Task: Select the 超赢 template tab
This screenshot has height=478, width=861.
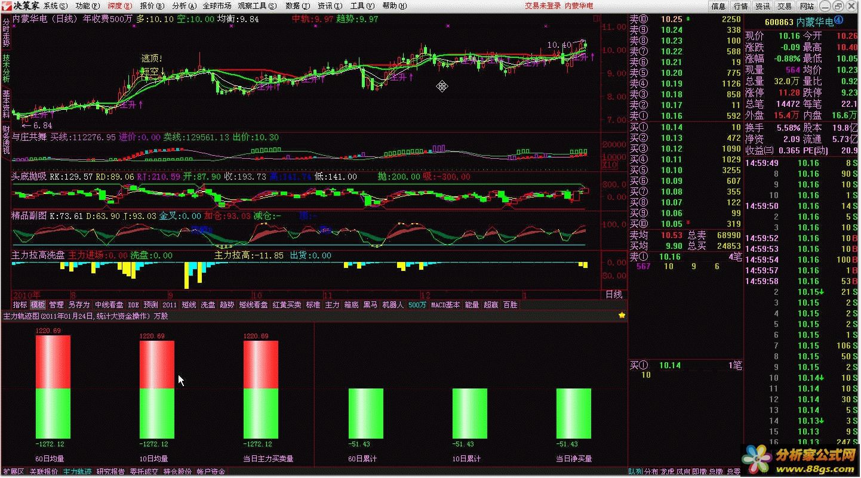Action: click(491, 304)
